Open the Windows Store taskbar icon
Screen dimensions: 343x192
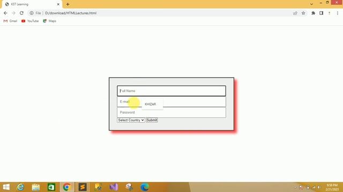[x=51, y=187]
